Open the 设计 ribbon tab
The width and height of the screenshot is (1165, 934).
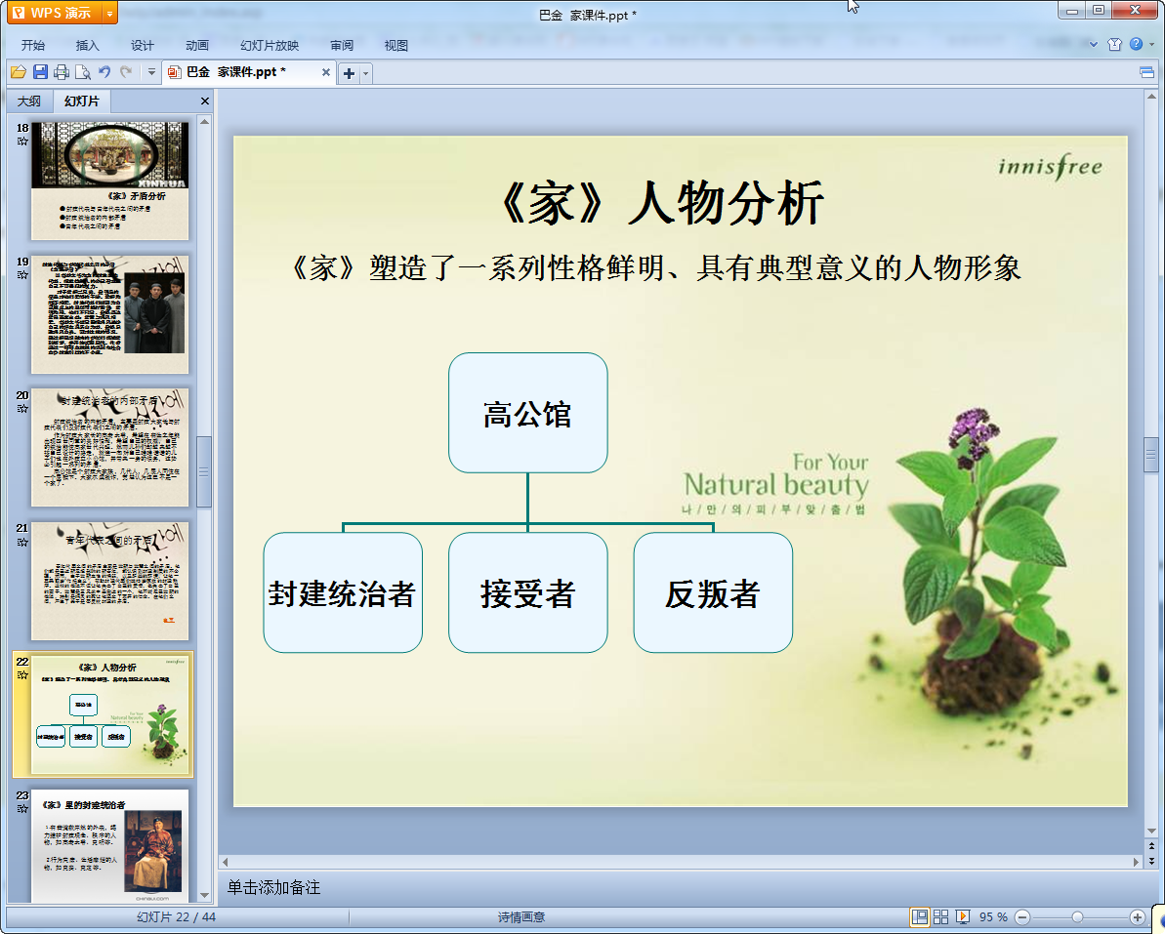[142, 45]
